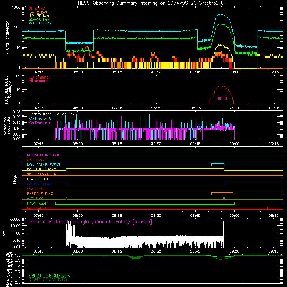Click the 09:00 tick label under Flags panel

click(235, 216)
